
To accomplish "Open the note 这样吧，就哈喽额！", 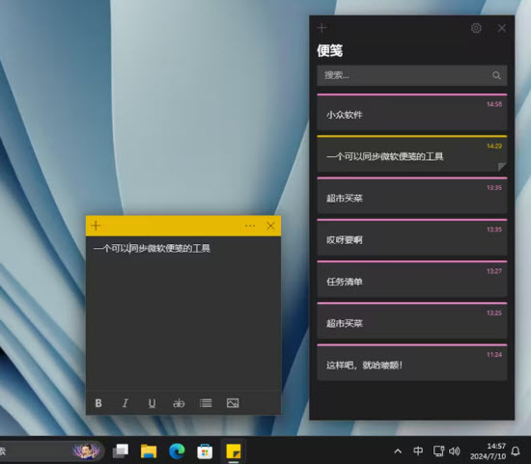I will 412,362.
